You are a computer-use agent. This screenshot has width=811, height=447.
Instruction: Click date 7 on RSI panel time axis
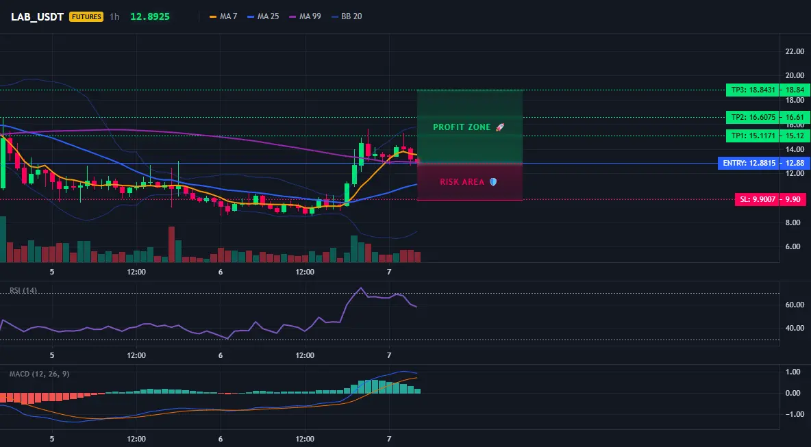389,355
